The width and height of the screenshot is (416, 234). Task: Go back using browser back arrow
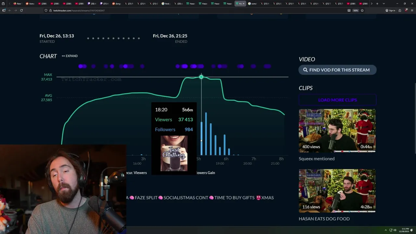(9, 10)
